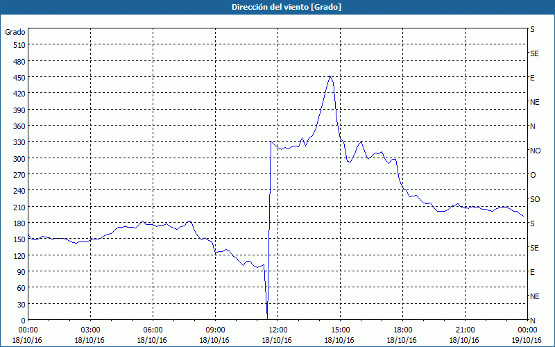Click the 150 degree tick label
The width and height of the screenshot is (555, 347).
point(19,239)
